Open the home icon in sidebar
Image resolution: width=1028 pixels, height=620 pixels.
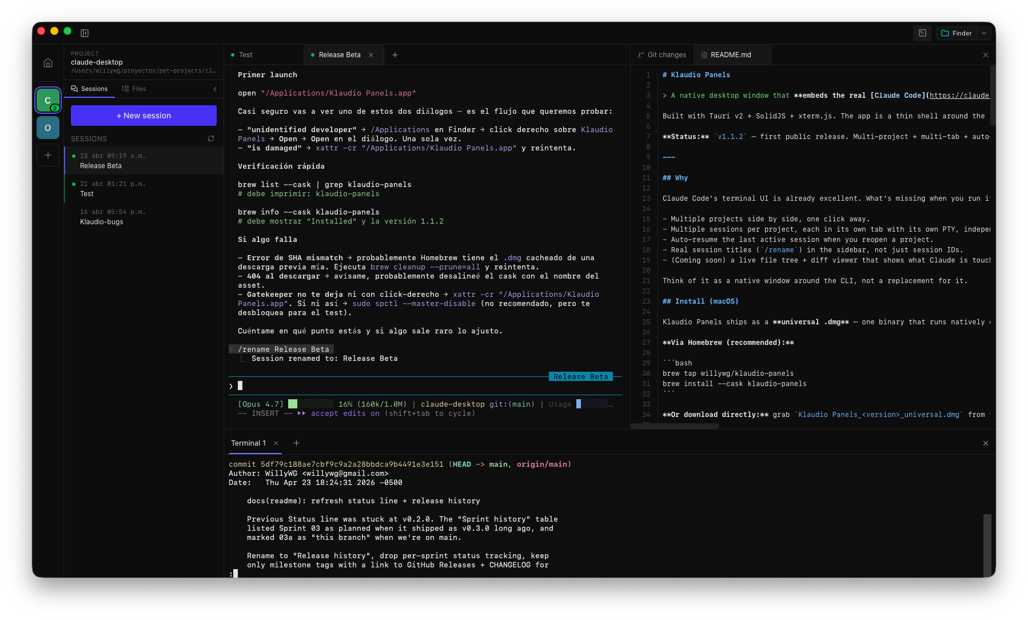click(x=48, y=63)
